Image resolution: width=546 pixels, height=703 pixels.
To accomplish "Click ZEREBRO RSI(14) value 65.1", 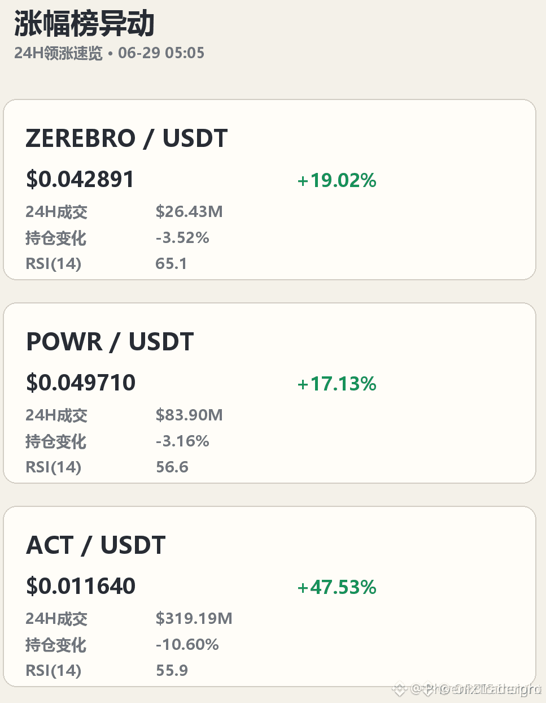I will [x=171, y=264].
